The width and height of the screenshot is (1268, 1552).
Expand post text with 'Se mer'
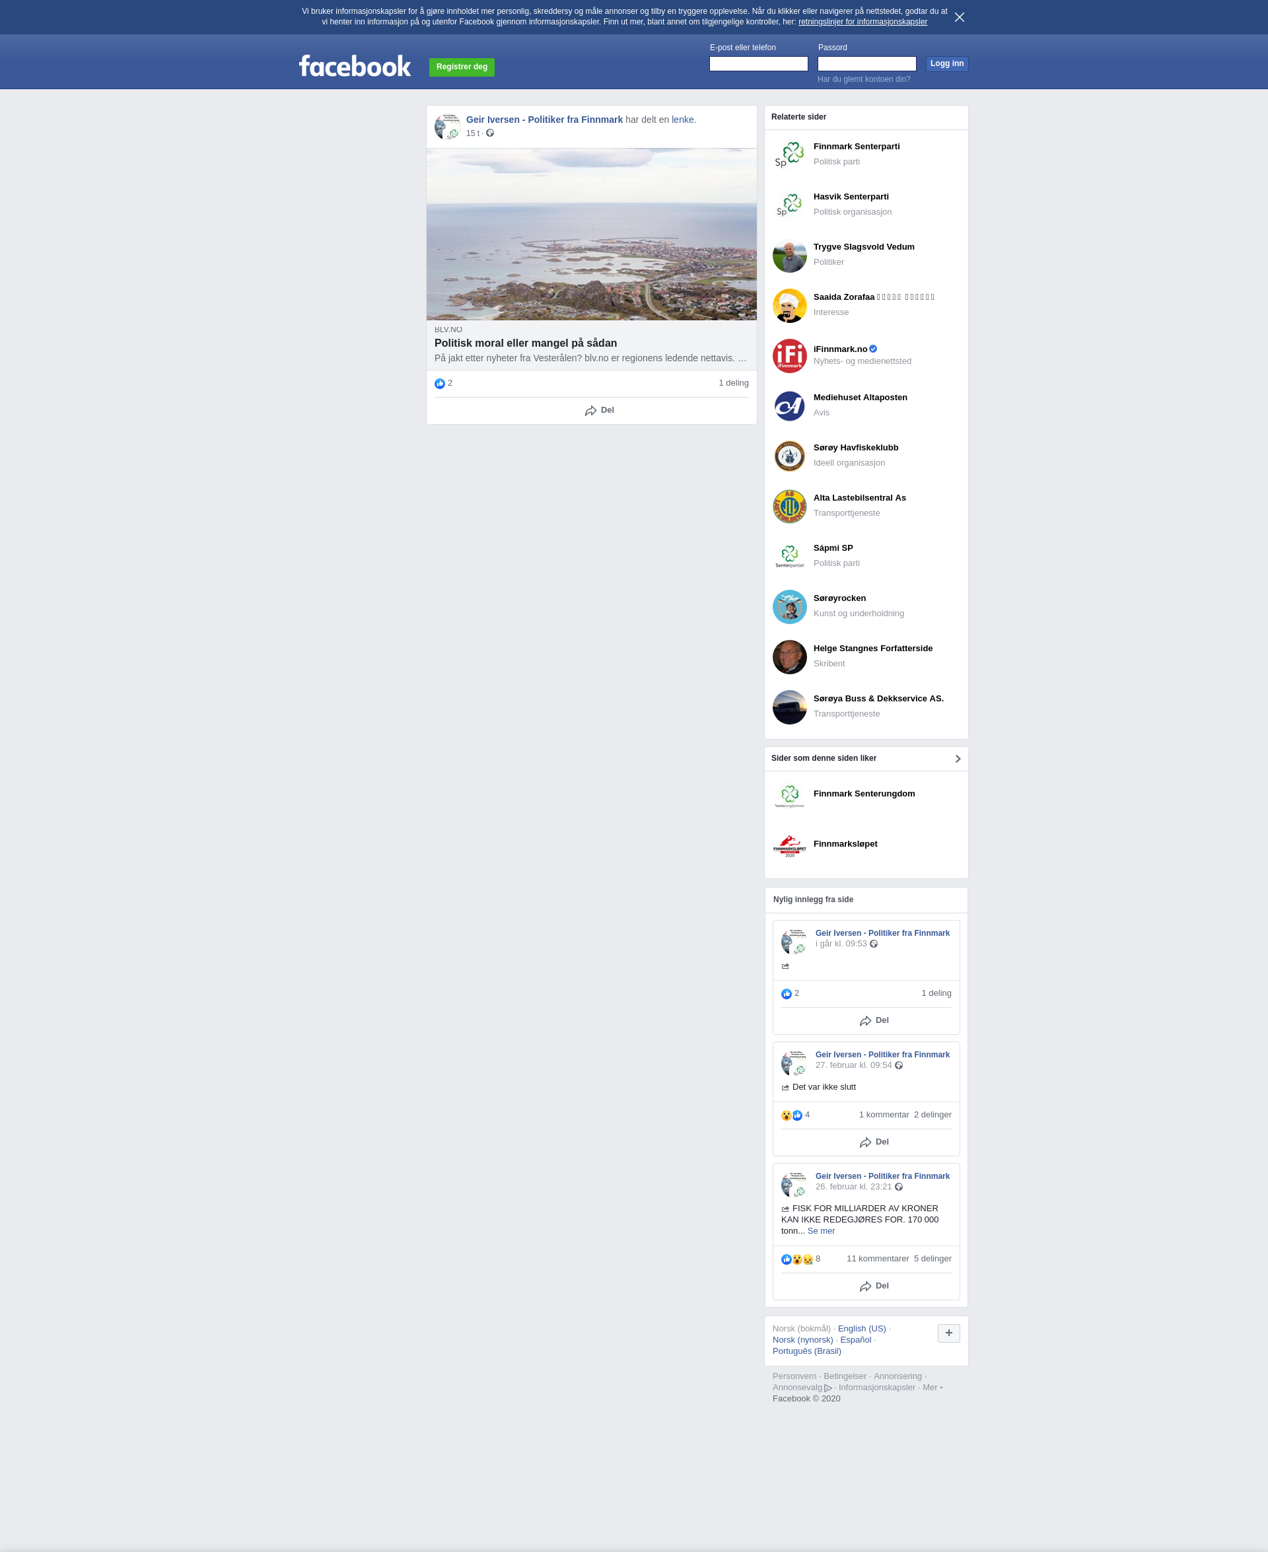821,1230
